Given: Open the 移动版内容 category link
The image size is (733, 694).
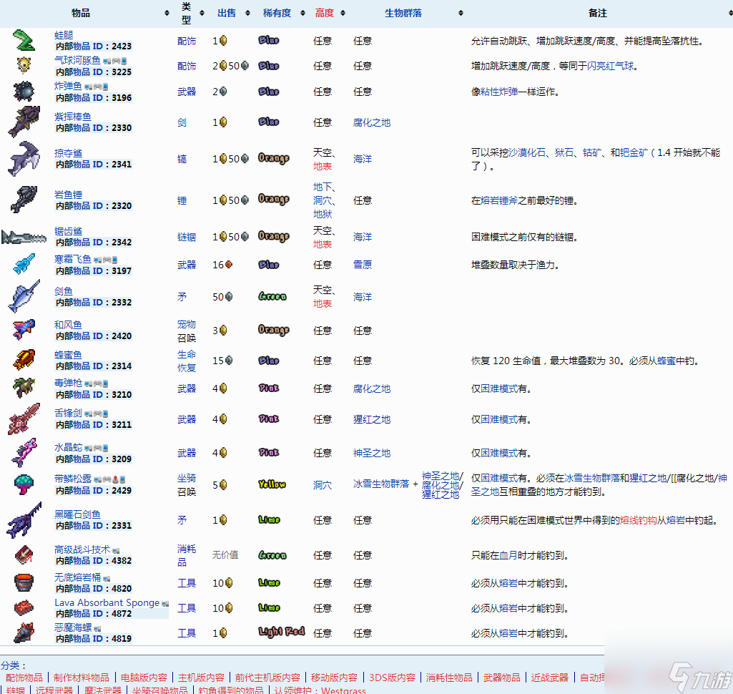Looking at the screenshot, I should click(x=334, y=678).
